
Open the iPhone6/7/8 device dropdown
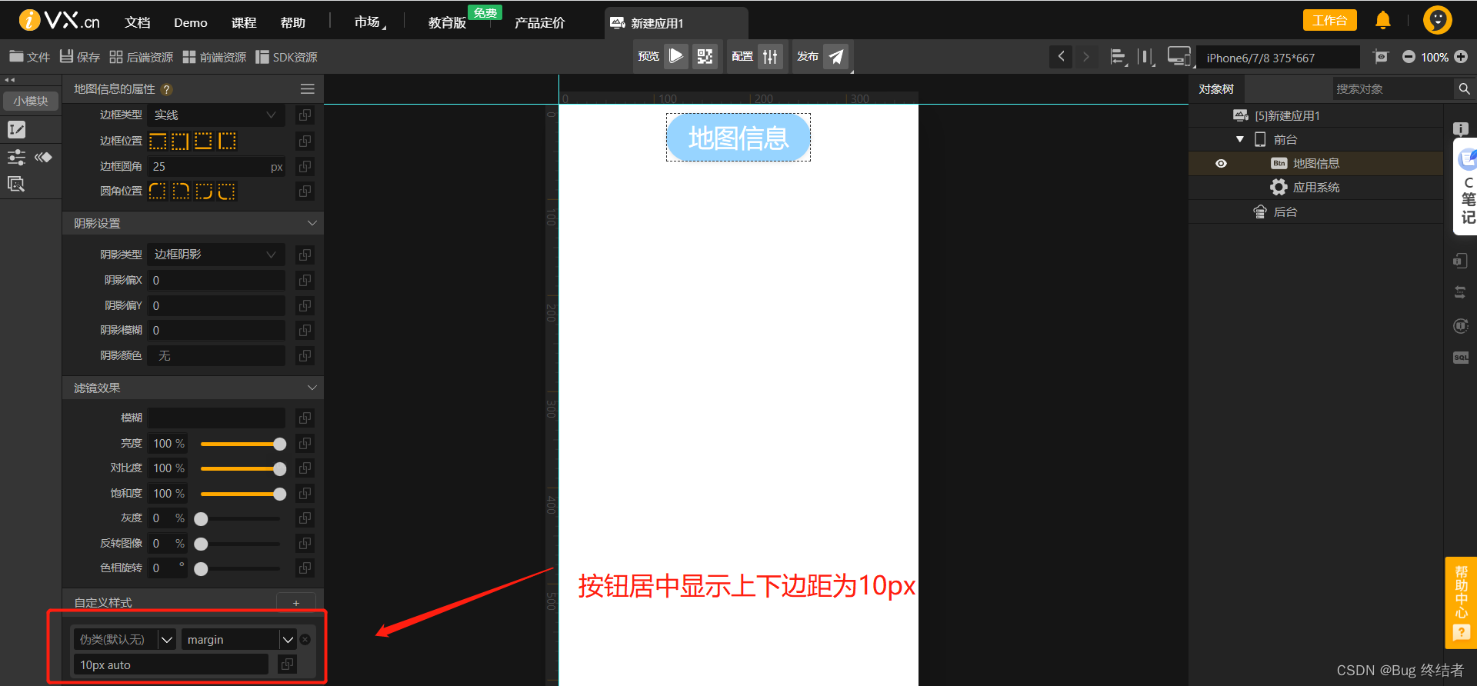pyautogui.click(x=1277, y=58)
